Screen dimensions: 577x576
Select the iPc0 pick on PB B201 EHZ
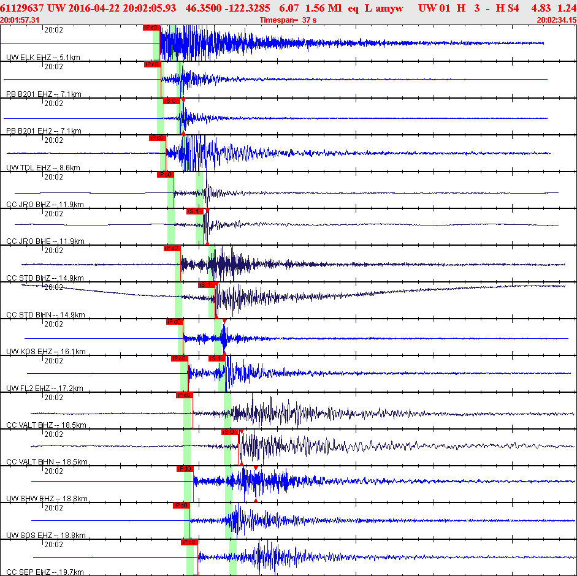(x=152, y=64)
